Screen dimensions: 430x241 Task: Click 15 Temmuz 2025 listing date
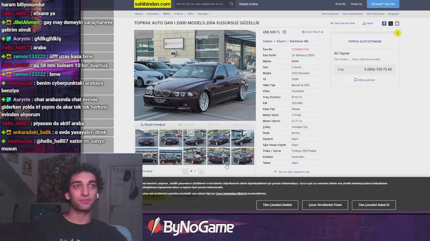[x=303, y=55]
